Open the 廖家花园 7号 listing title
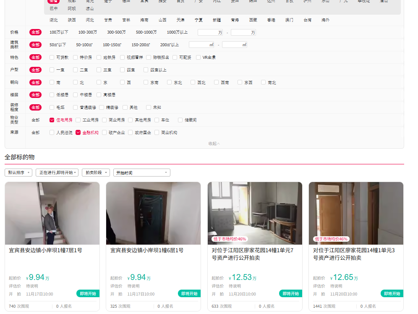 252,254
